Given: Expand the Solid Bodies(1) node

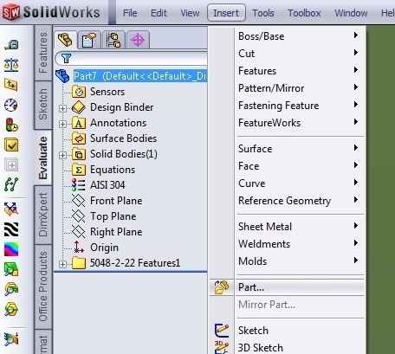Looking at the screenshot, I should 62,155.
